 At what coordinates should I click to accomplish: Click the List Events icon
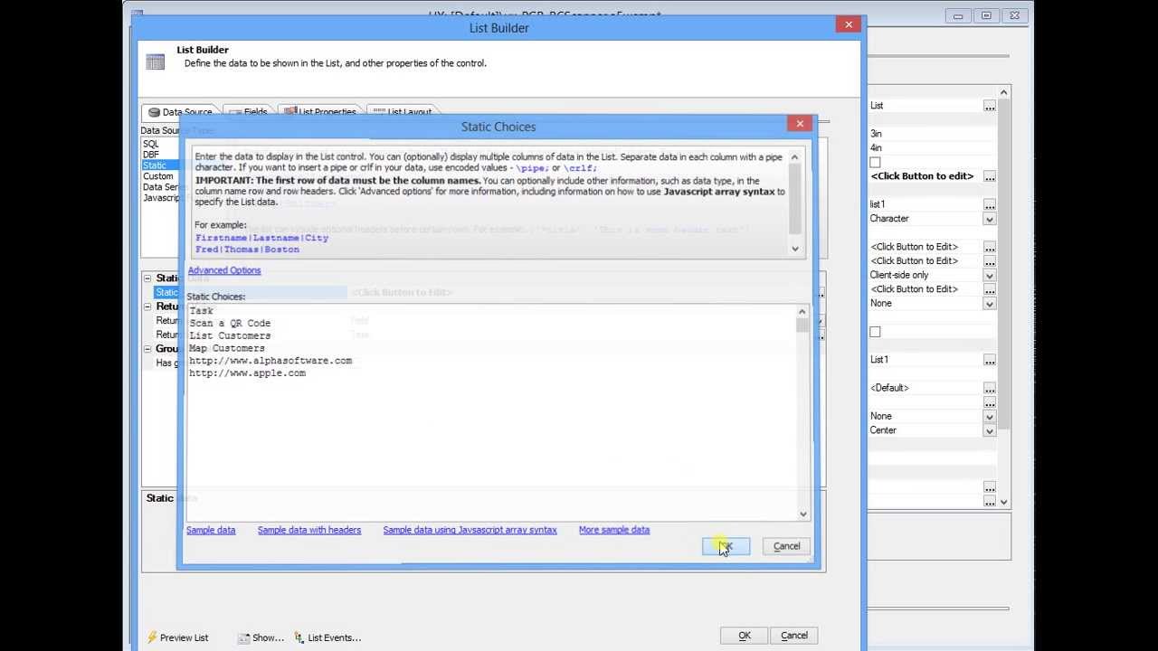tap(299, 637)
